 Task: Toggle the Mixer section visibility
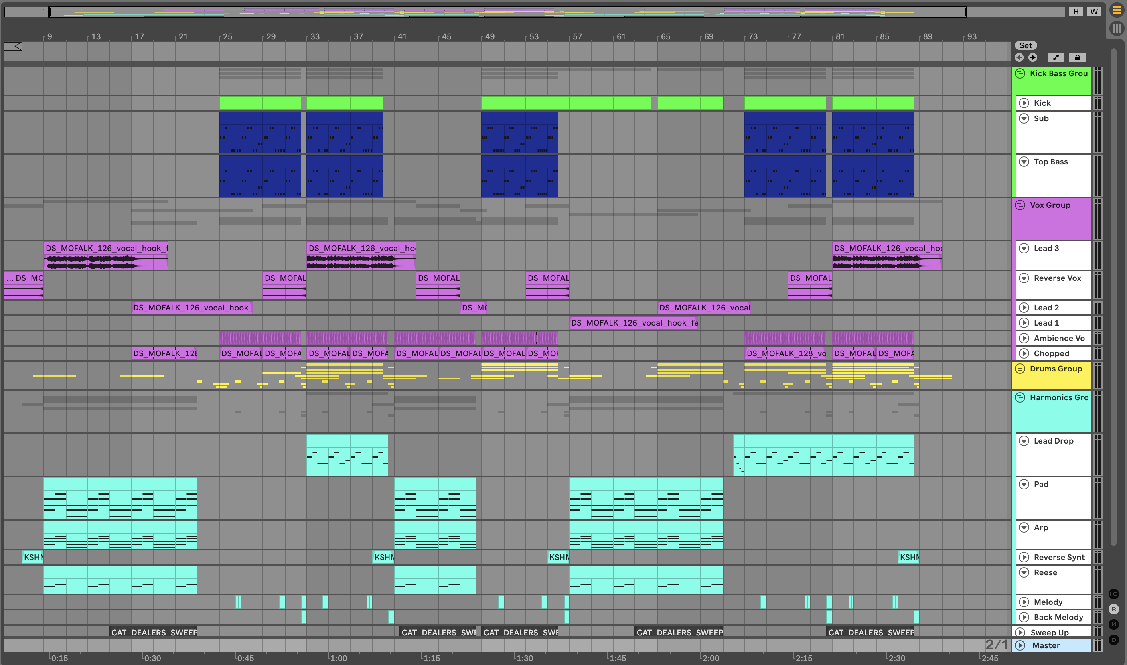coord(1113,624)
